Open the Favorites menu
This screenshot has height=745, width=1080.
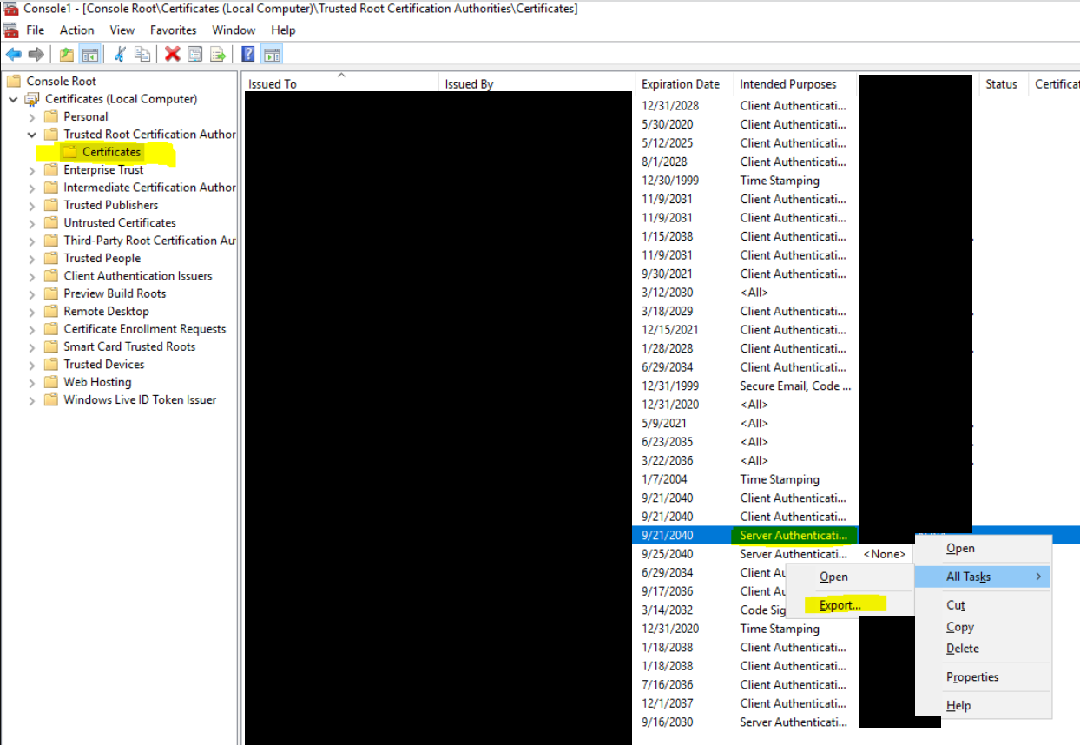[x=173, y=30]
